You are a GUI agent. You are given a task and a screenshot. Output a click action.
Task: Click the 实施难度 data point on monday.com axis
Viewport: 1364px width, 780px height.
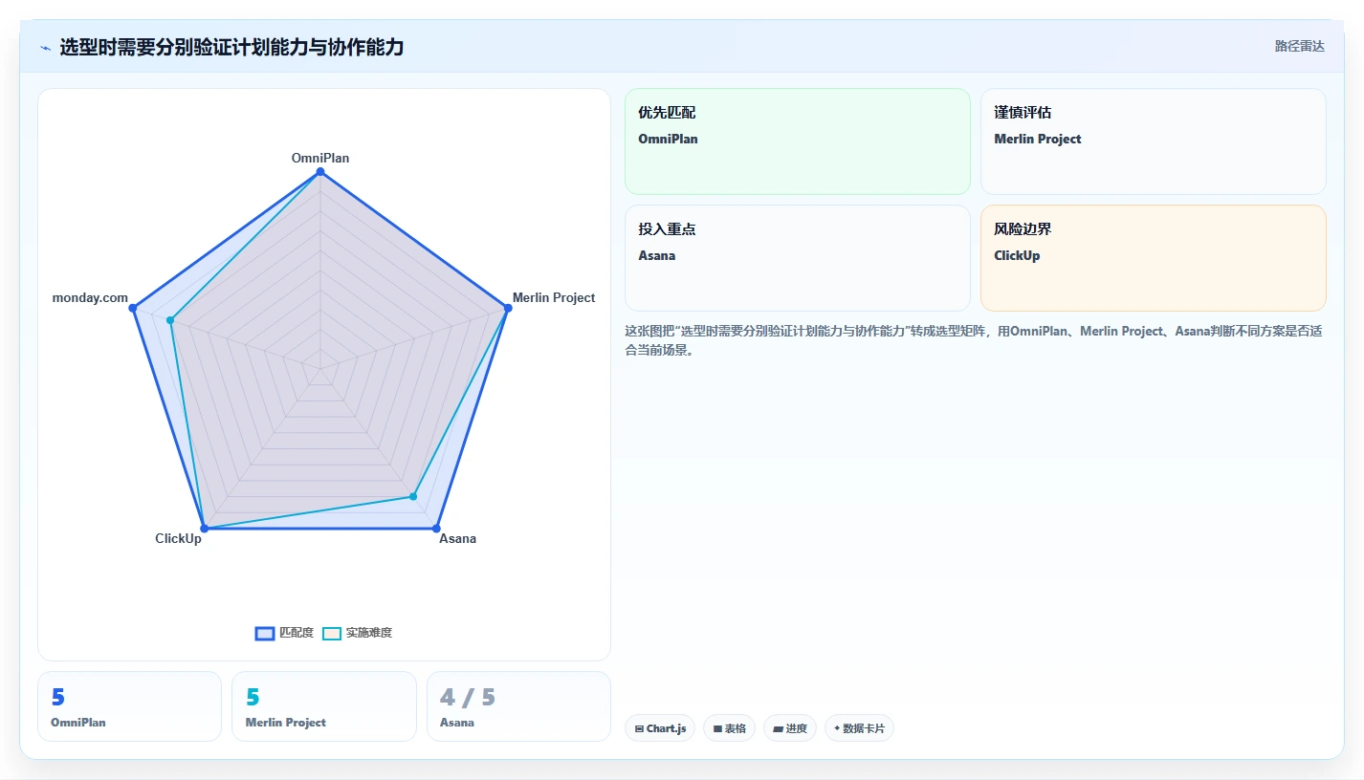pos(170,320)
